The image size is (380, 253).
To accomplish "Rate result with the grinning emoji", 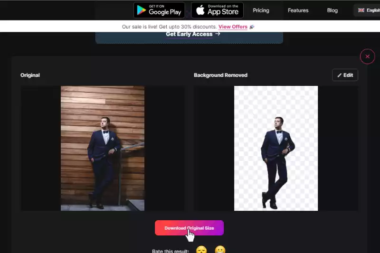I will click(220, 250).
